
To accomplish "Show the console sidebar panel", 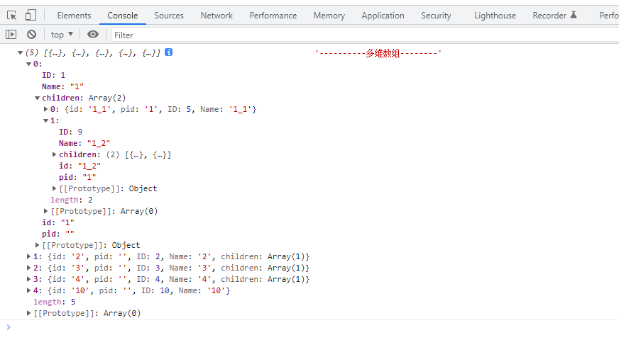I will pyautogui.click(x=11, y=34).
